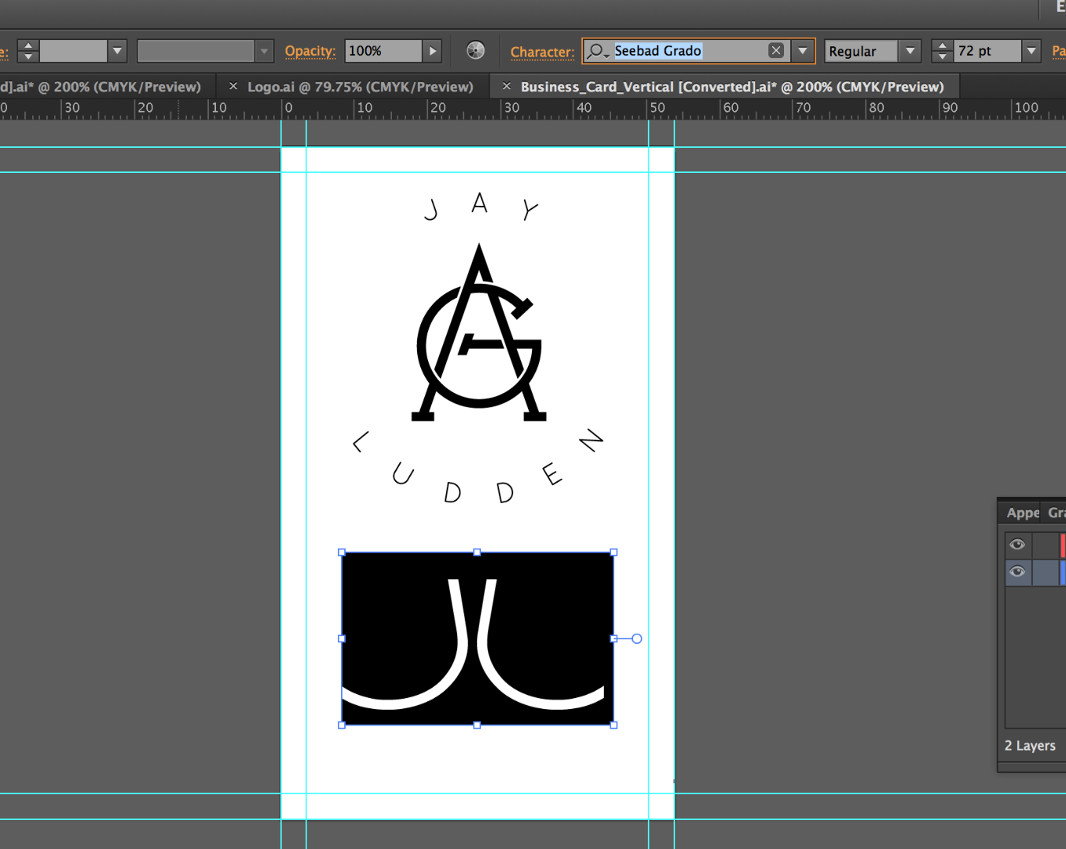Expand the font family dropdown arrow
Viewport: 1066px width, 849px height.
pos(802,51)
